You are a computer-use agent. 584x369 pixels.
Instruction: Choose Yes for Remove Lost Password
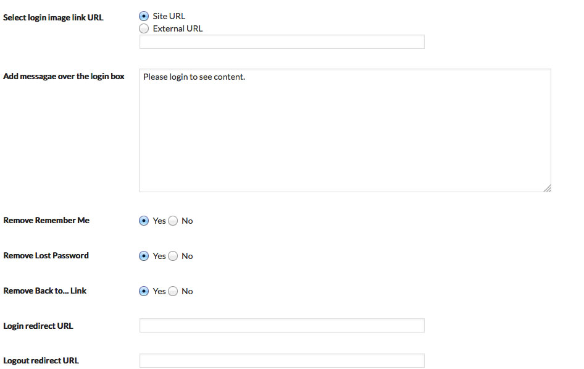click(x=144, y=256)
